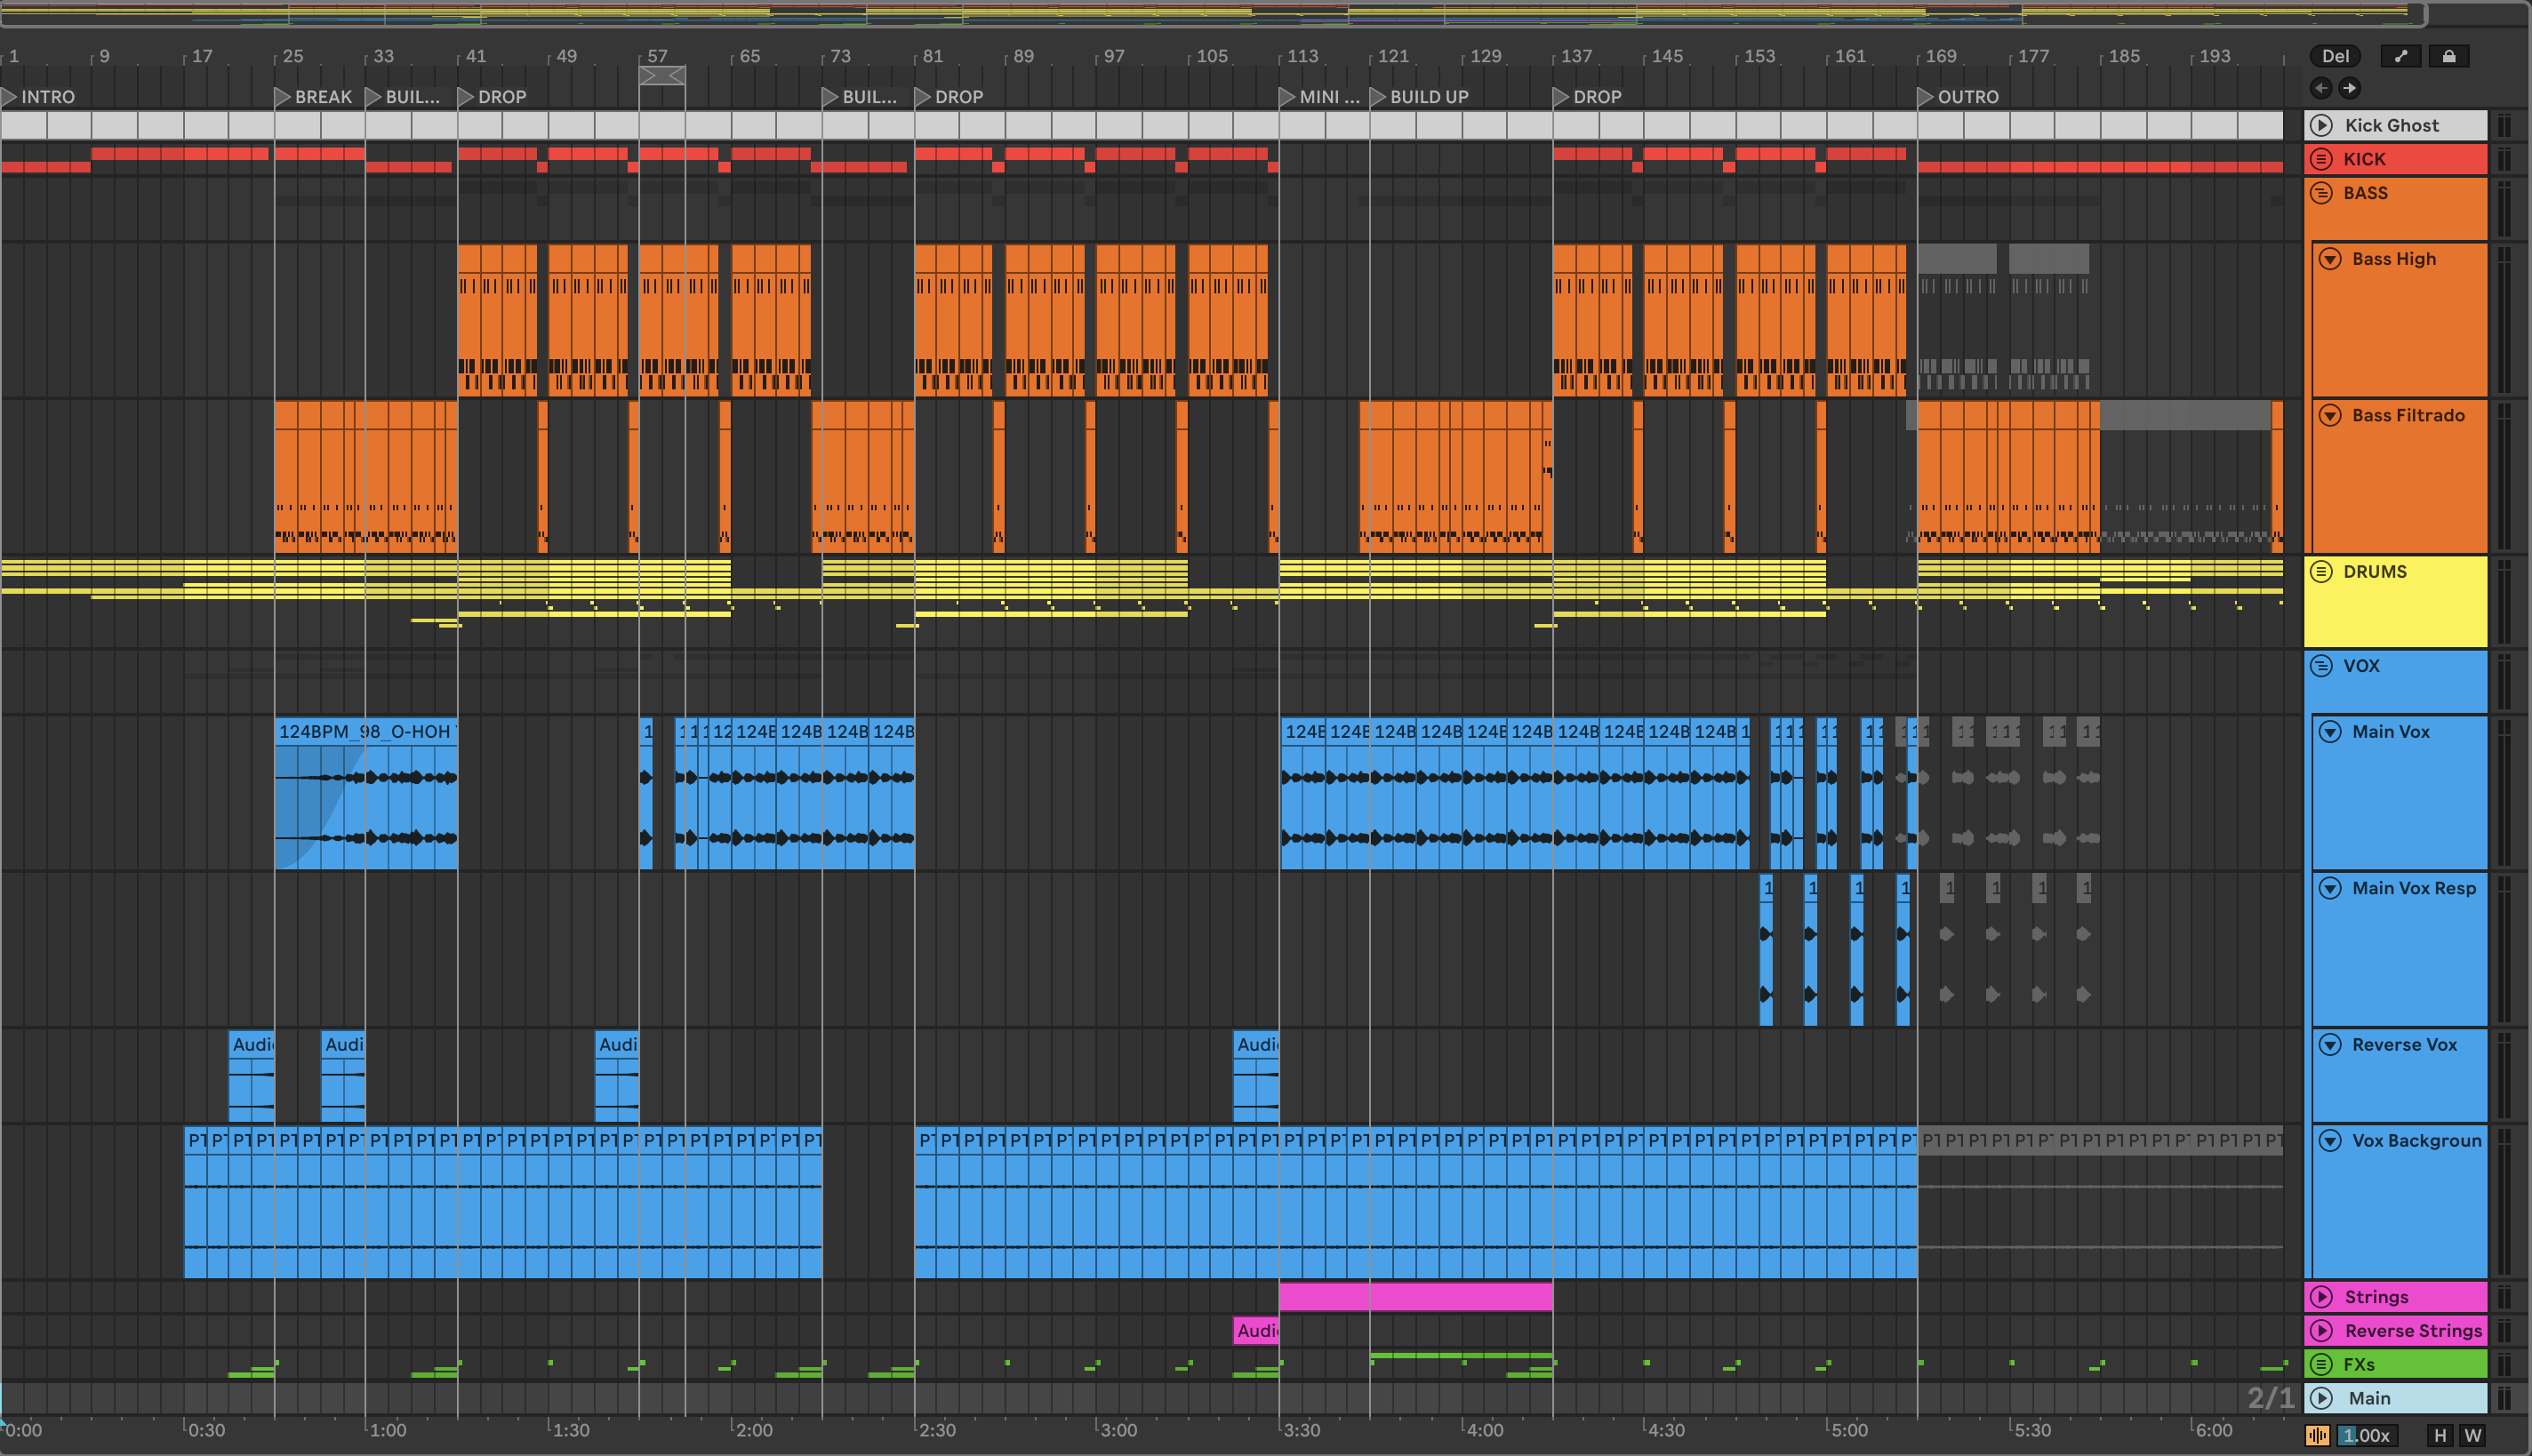Image resolution: width=2532 pixels, height=1456 pixels.
Task: Select the loop brace at bar 57
Action: point(662,76)
